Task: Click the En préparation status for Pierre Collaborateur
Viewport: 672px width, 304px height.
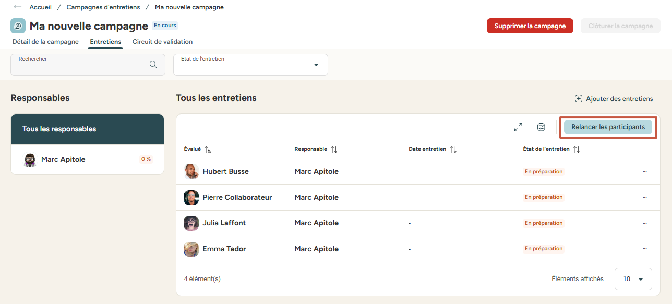Action: point(544,197)
